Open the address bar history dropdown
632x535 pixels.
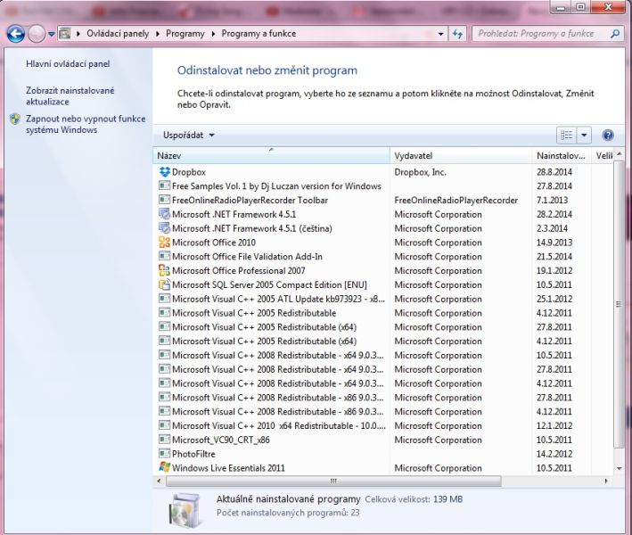point(438,34)
